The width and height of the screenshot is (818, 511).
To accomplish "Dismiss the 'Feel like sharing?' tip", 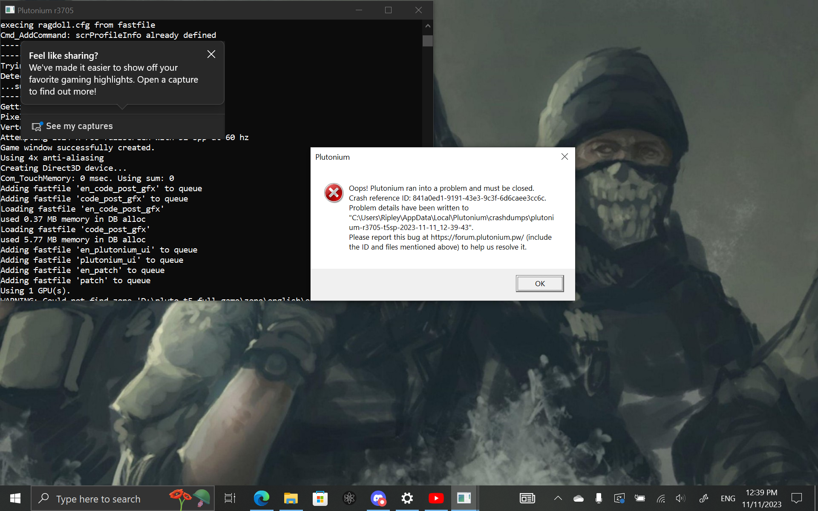I will [x=211, y=54].
